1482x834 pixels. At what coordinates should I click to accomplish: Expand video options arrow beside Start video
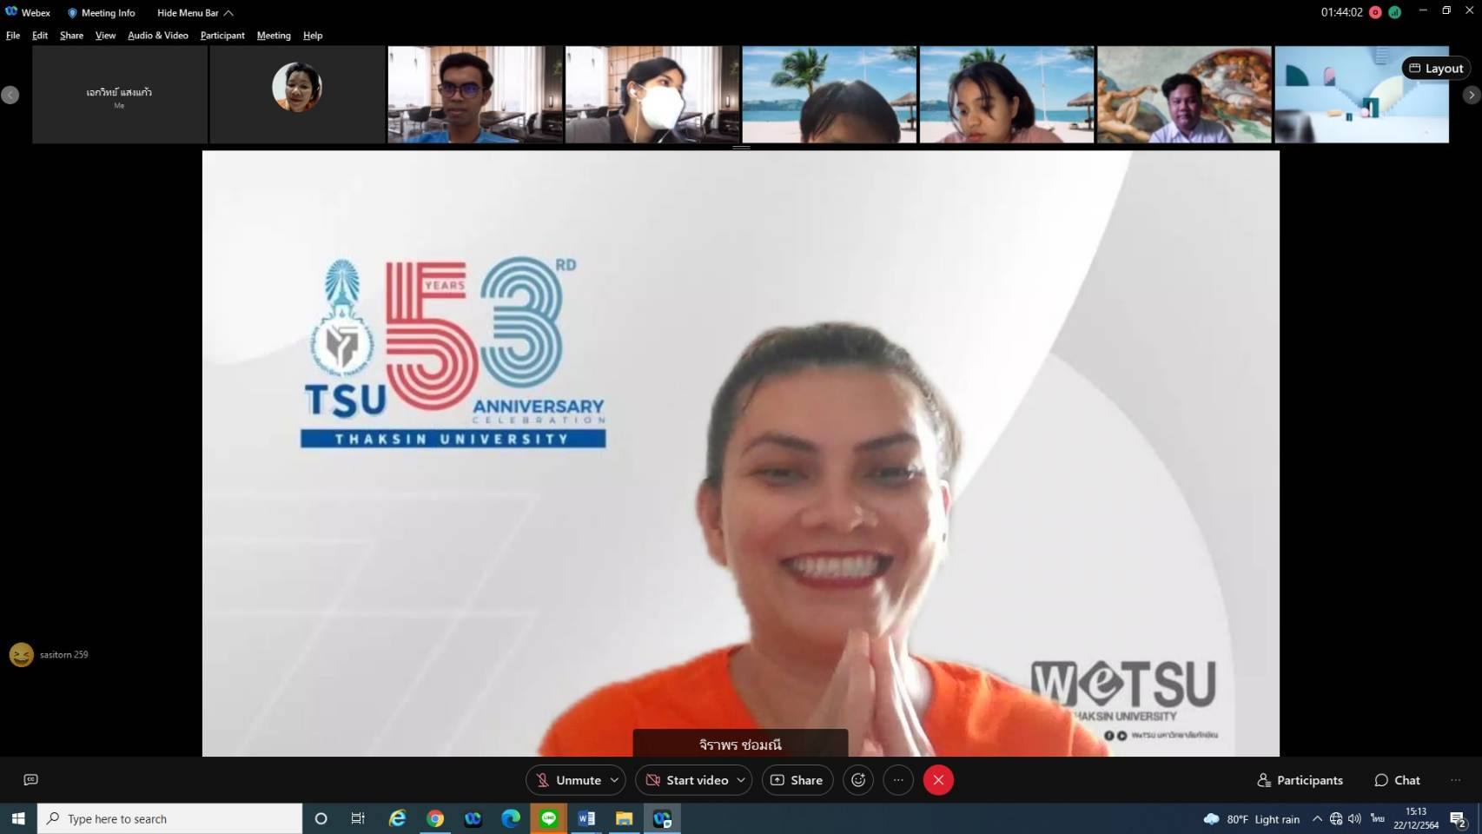[741, 780]
